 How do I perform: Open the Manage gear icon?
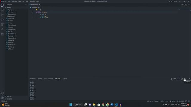(2, 98)
